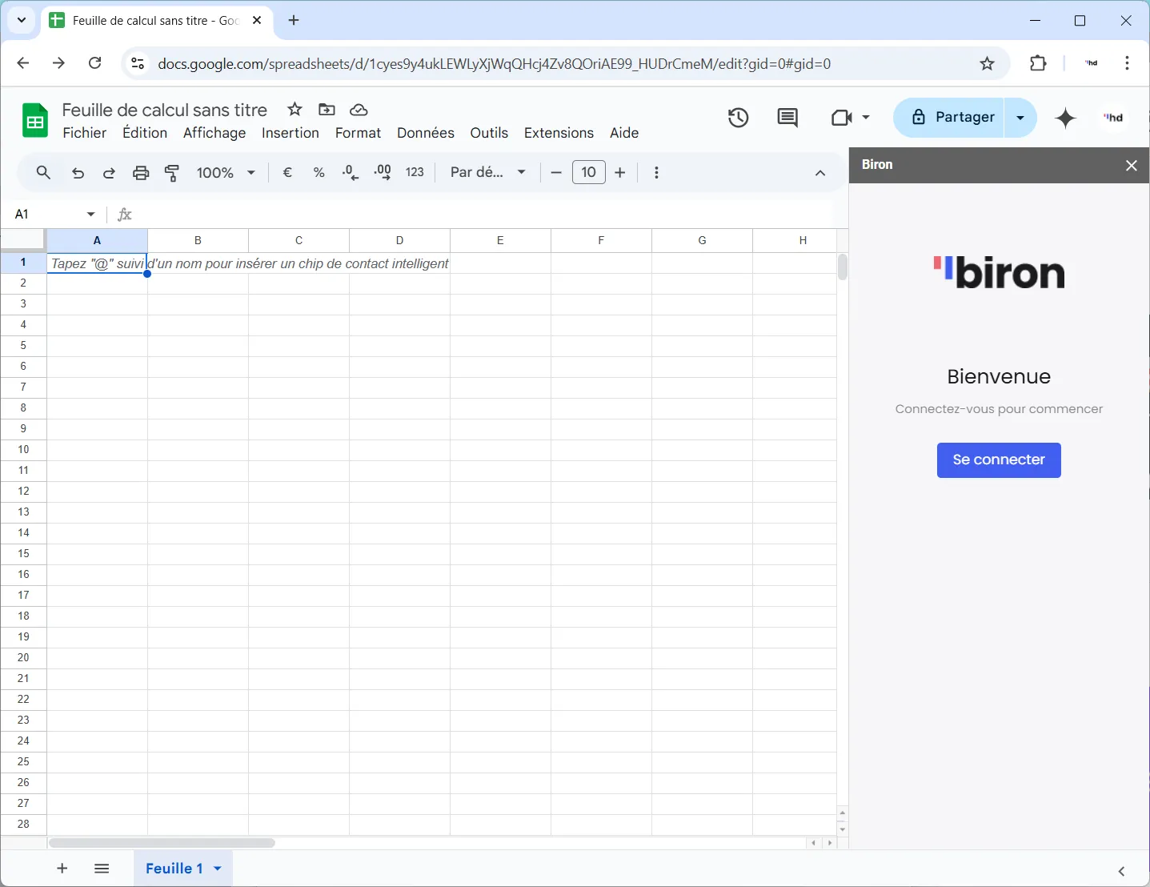The width and height of the screenshot is (1150, 887).
Task: Add a new sheet
Action: (62, 869)
